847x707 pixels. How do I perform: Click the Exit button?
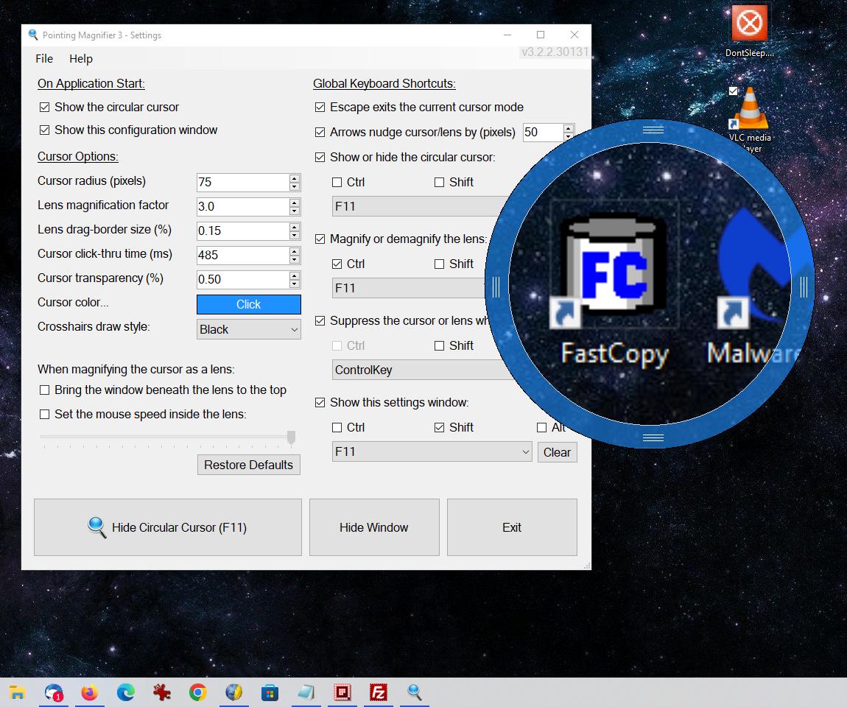(512, 527)
